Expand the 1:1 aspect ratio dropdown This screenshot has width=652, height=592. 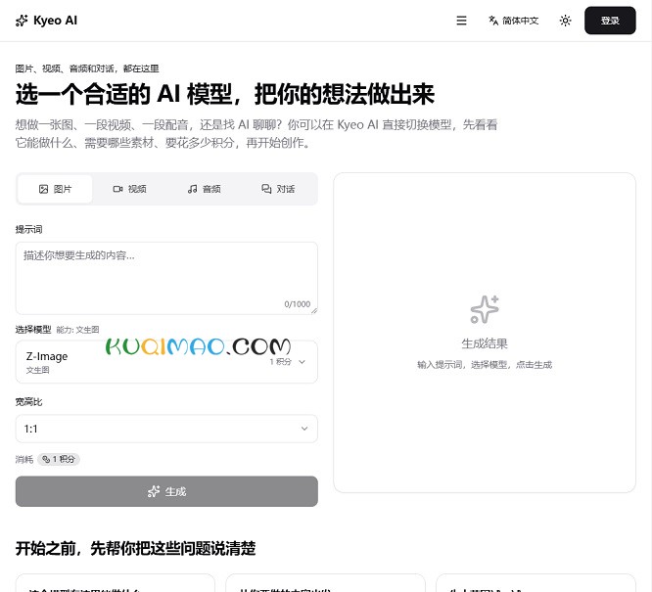coord(166,429)
